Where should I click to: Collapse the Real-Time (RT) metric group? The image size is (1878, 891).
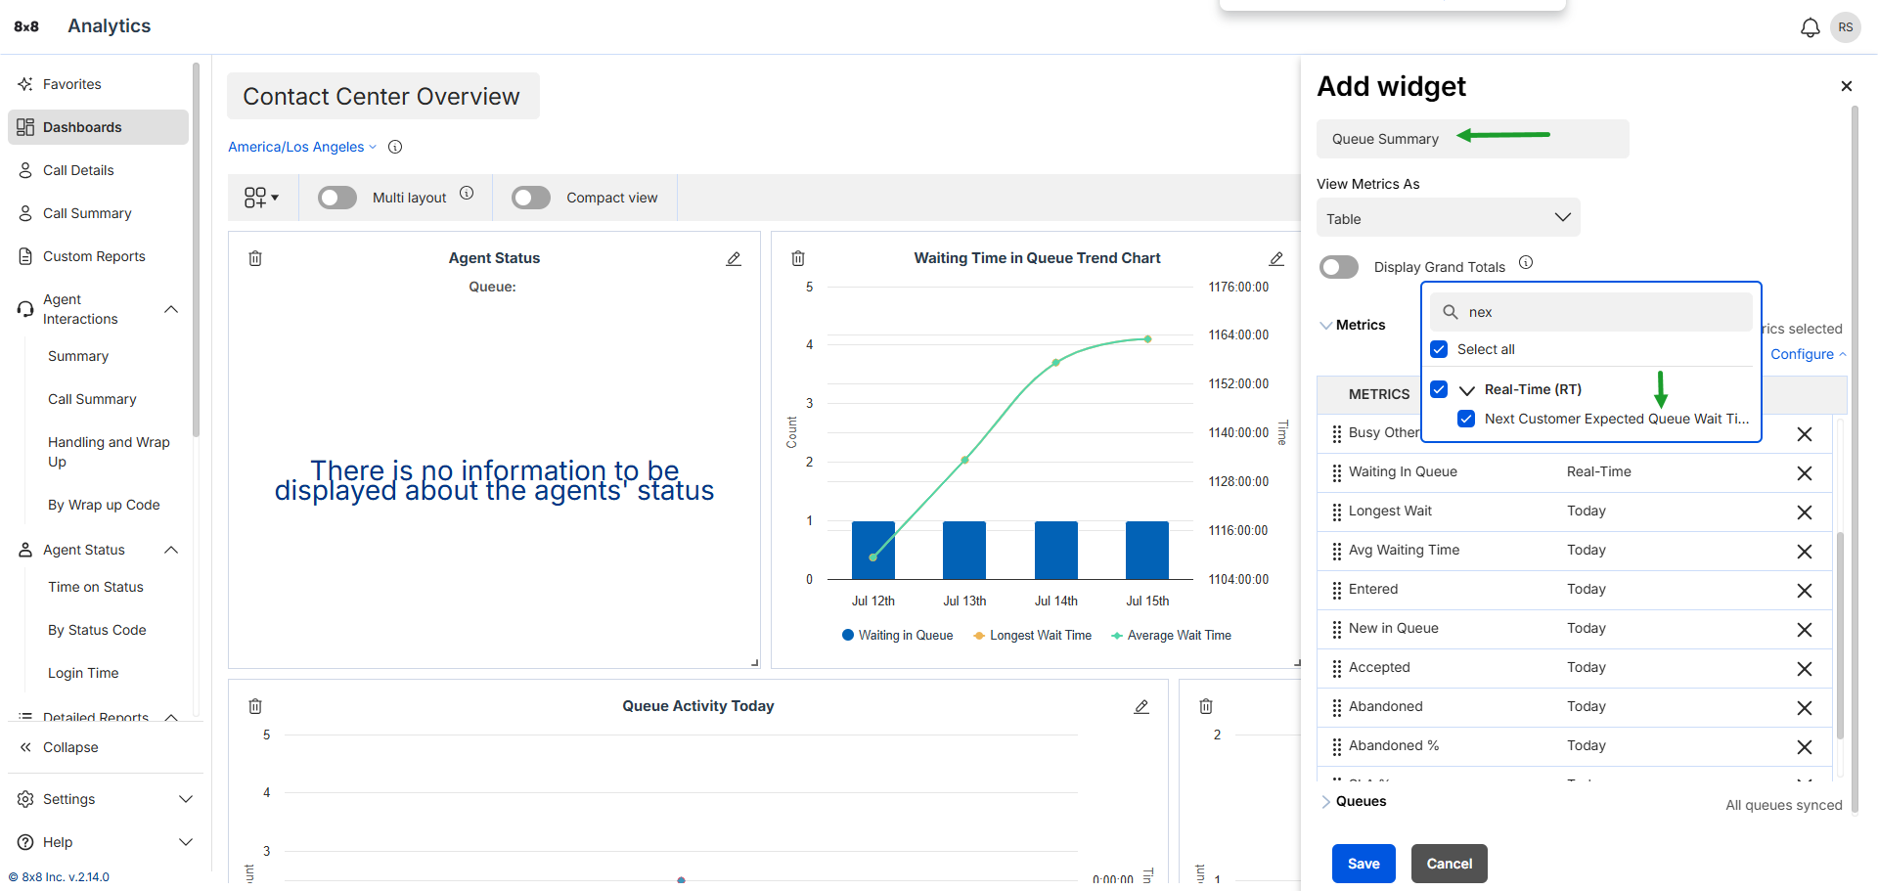tap(1467, 390)
